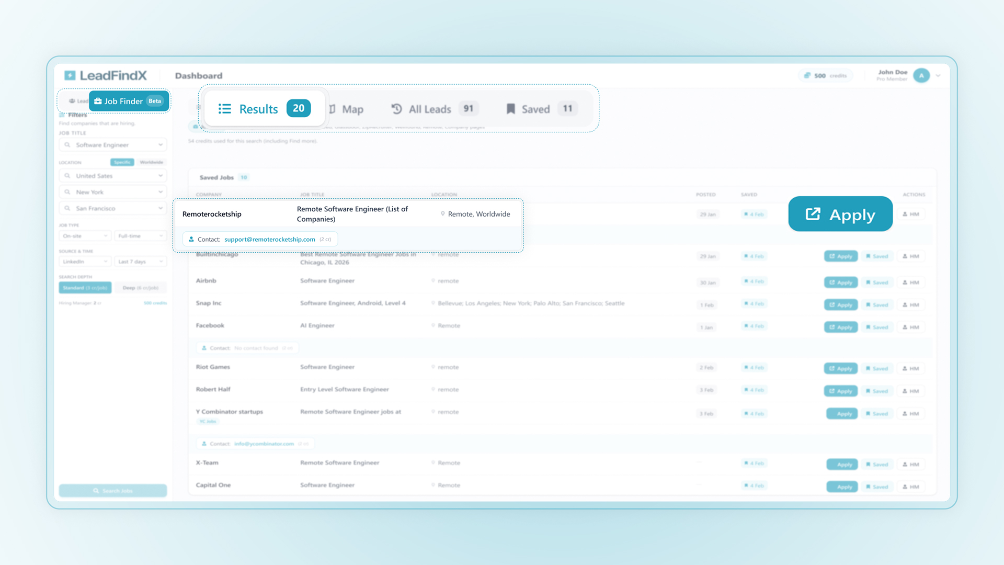Click Apply for the Robert Half job
This screenshot has height=565, width=1004.
coord(841,391)
